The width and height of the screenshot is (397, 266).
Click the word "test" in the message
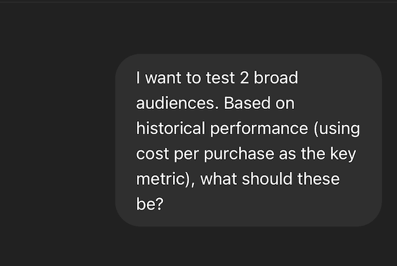(x=220, y=78)
